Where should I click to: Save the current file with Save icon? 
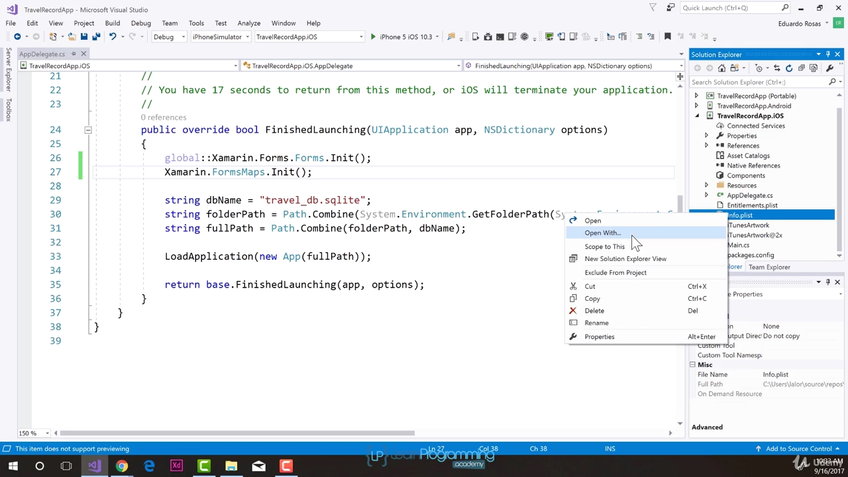pos(84,36)
